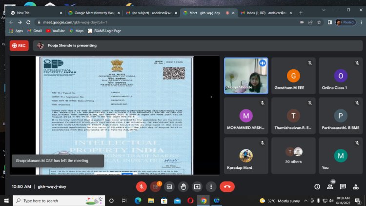Image resolution: width=366 pixels, height=206 pixels.
Task: Show hidden system tray icons
Action: (305, 201)
